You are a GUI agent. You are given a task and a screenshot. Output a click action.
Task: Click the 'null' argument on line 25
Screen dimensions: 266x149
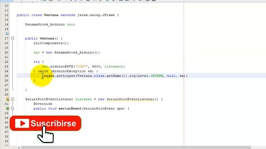point(171,76)
